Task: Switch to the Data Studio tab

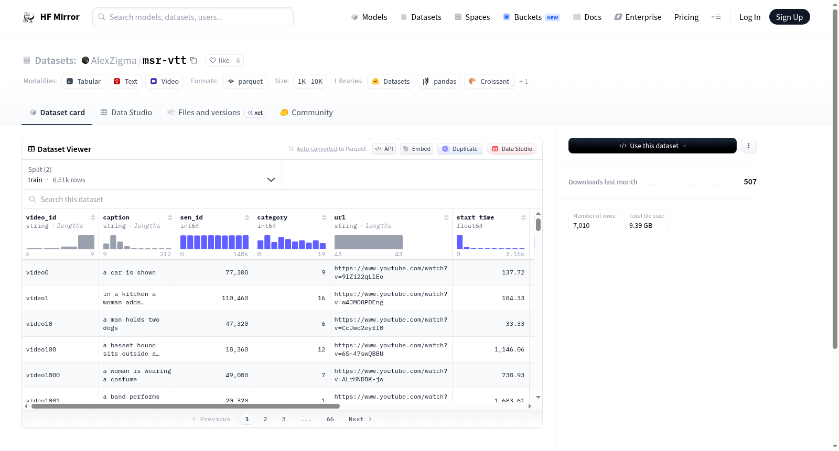Action: tap(126, 113)
